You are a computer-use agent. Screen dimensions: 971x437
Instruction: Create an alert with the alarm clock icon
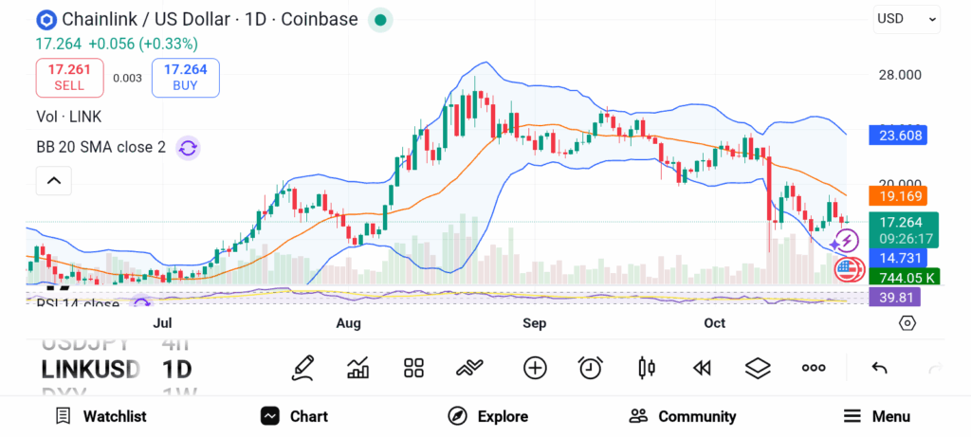[x=591, y=368]
